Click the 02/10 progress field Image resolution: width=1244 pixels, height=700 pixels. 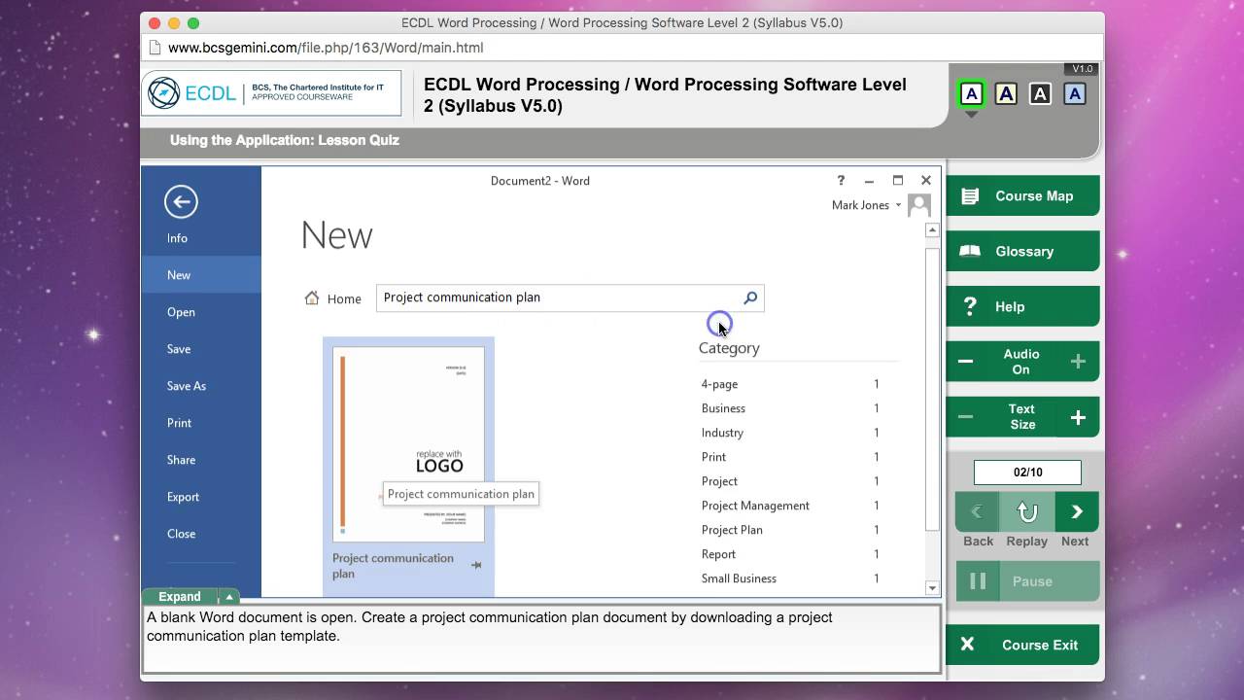[x=1027, y=472]
